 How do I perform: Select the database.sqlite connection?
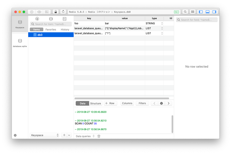click(20, 43)
